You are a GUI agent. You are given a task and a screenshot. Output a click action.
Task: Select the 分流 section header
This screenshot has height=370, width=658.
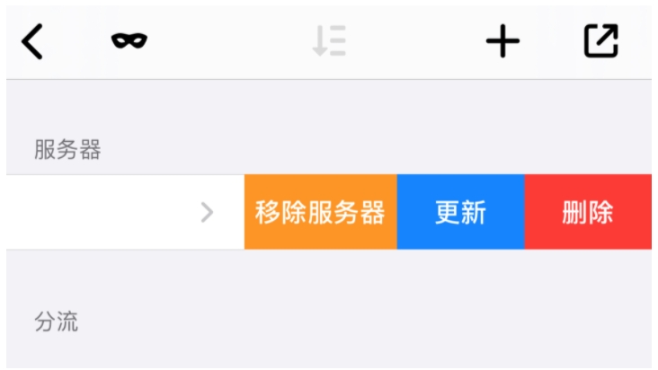click(x=57, y=322)
